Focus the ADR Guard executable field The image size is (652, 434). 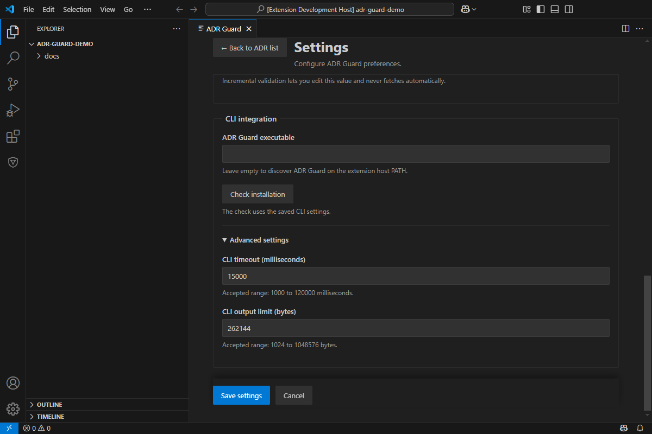click(x=416, y=154)
